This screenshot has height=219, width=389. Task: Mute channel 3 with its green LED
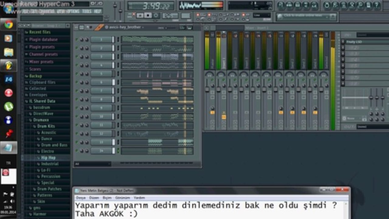click(x=77, y=57)
